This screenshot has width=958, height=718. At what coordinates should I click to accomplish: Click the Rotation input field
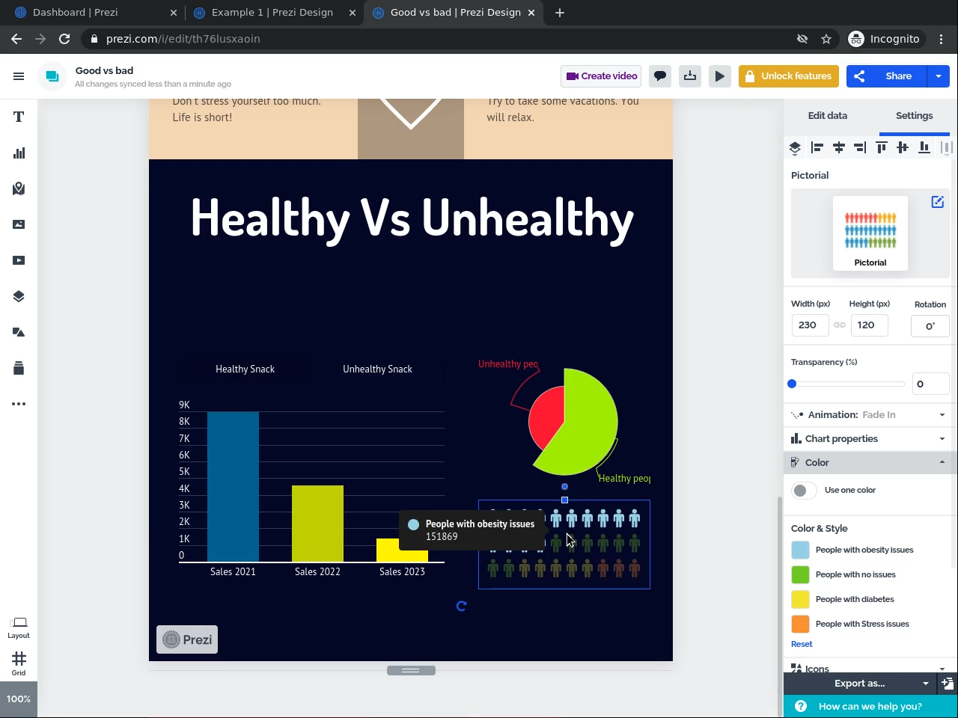tap(930, 326)
